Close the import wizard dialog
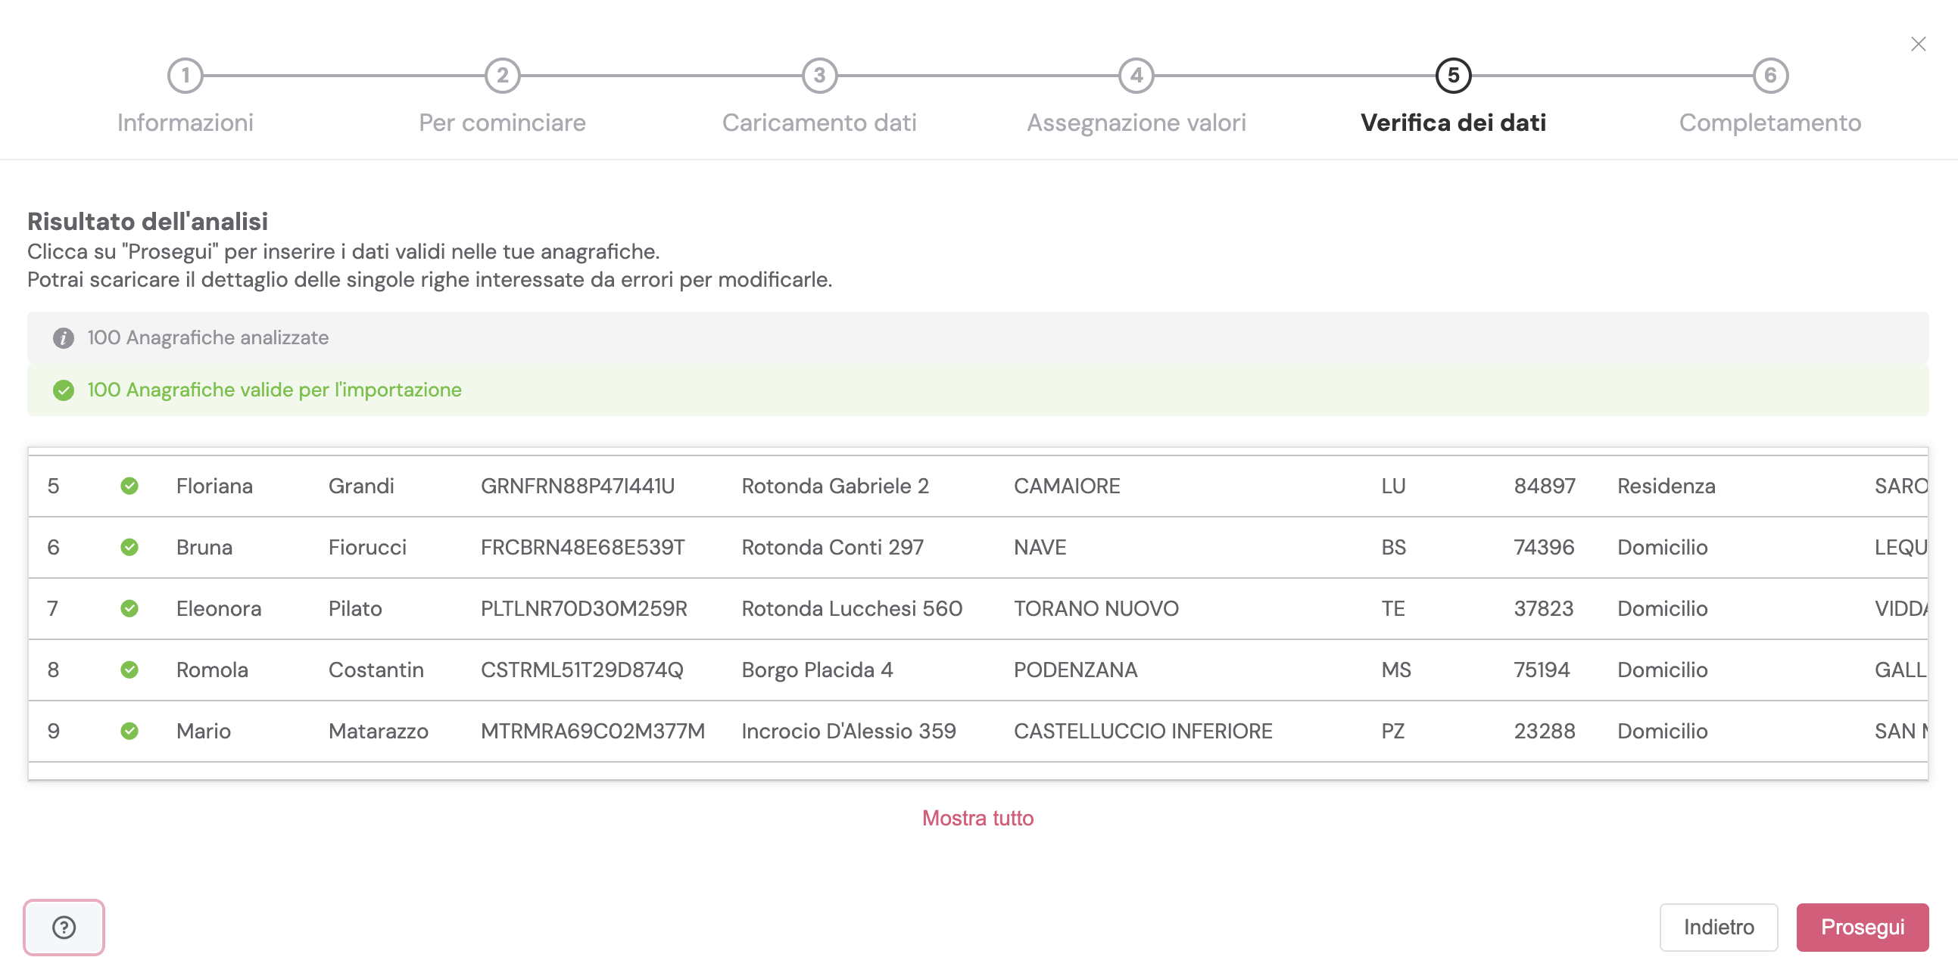 coord(1918,44)
